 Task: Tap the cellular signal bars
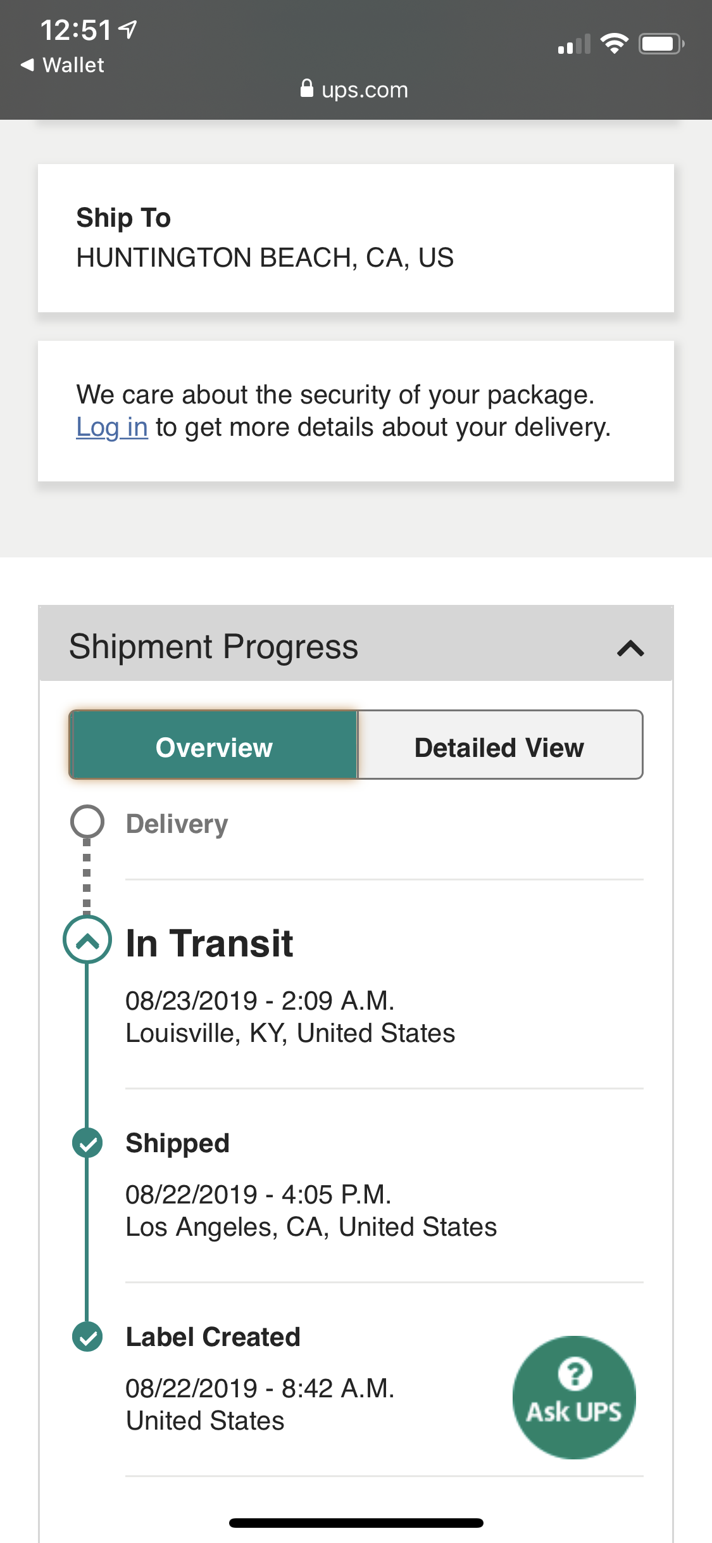[x=573, y=44]
